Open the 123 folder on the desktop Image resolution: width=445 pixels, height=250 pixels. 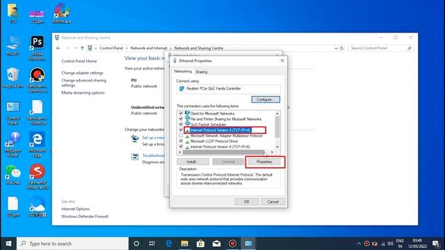[13, 13]
